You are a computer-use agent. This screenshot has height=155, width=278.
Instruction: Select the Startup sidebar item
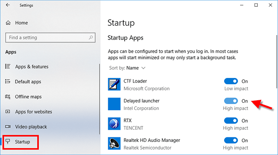(x=22, y=142)
